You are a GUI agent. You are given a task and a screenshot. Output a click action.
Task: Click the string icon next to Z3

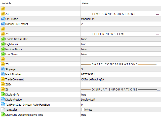point(3,14)
